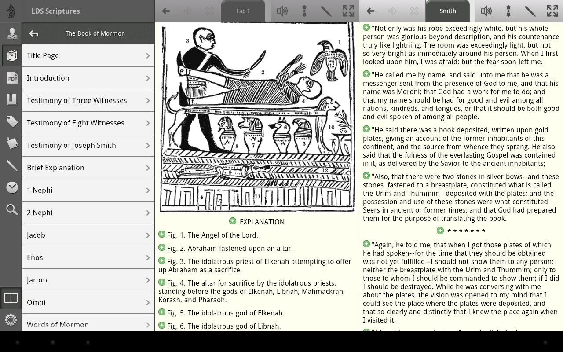Viewport: 563px width, 352px height.
Task: Expand the green plus beside EXPLANATION
Action: click(x=233, y=221)
